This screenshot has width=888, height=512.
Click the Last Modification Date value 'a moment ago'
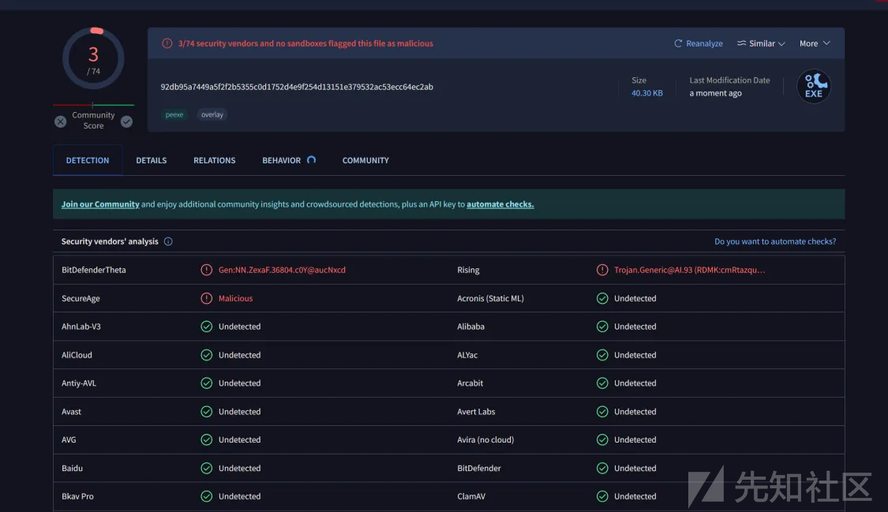pos(715,93)
